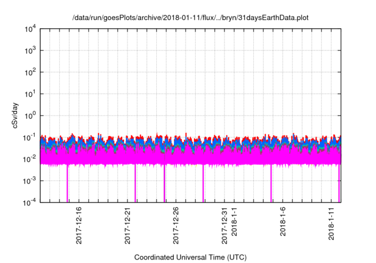This screenshot has height=263, width=376.
Task: Select the 2017-12-16 date tick label
Action: click(x=79, y=225)
